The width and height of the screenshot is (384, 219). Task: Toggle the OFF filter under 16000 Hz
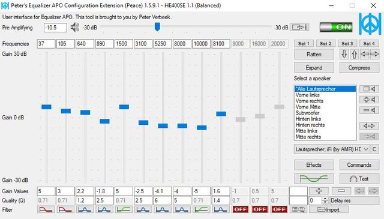[260, 209]
